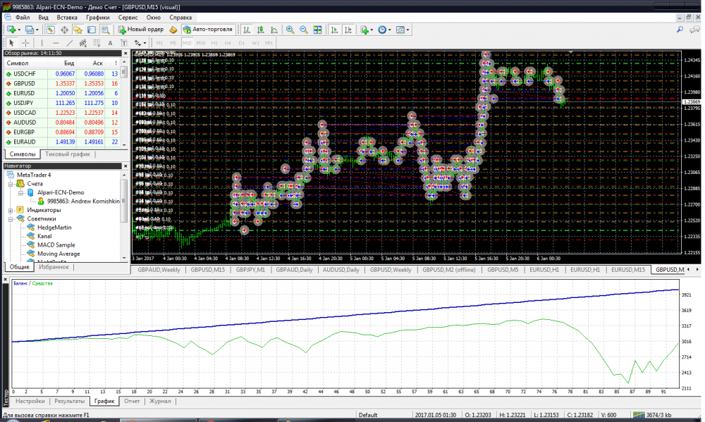Switch chart to bar chart type

[x=247, y=30]
